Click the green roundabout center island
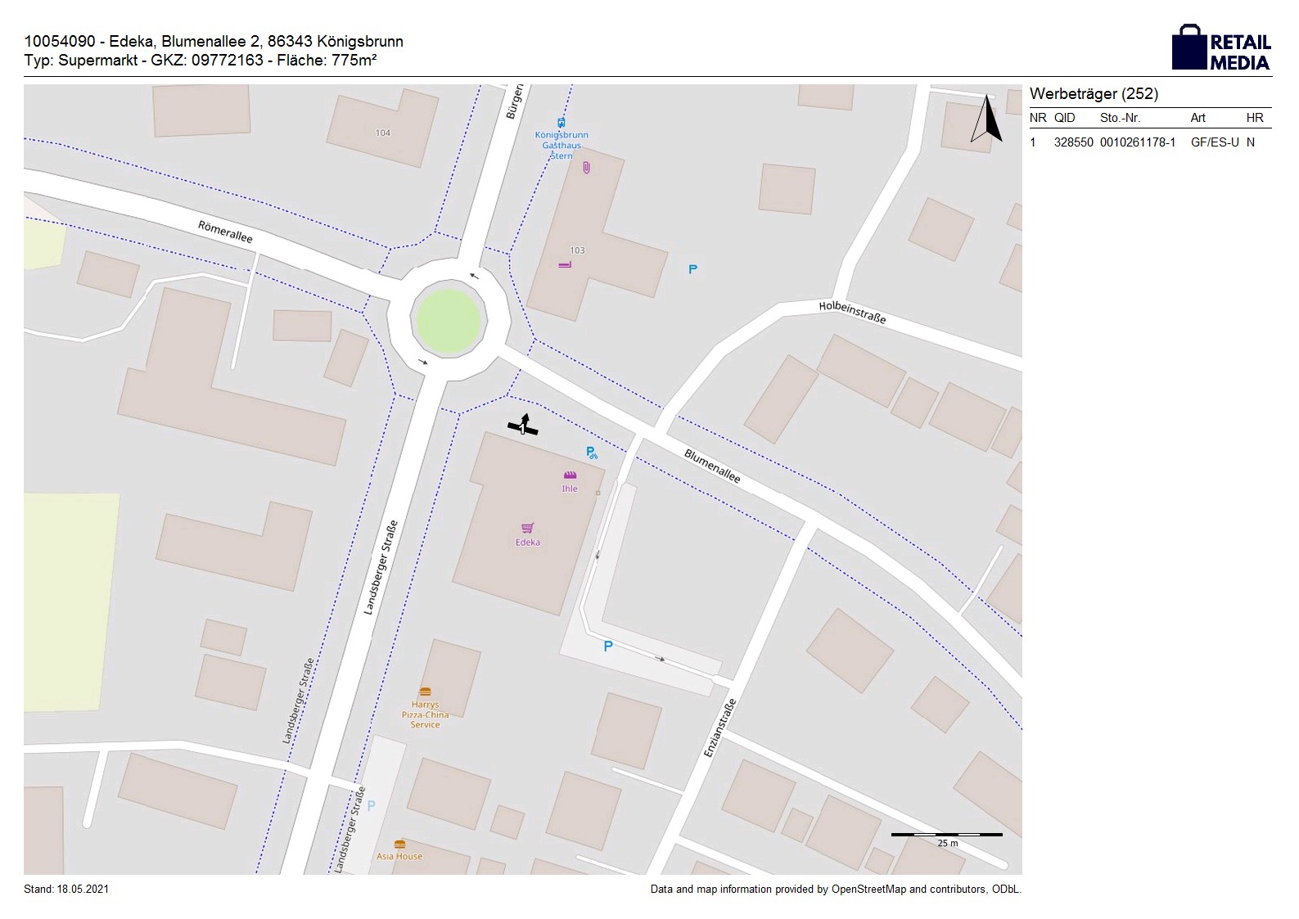 (x=448, y=319)
